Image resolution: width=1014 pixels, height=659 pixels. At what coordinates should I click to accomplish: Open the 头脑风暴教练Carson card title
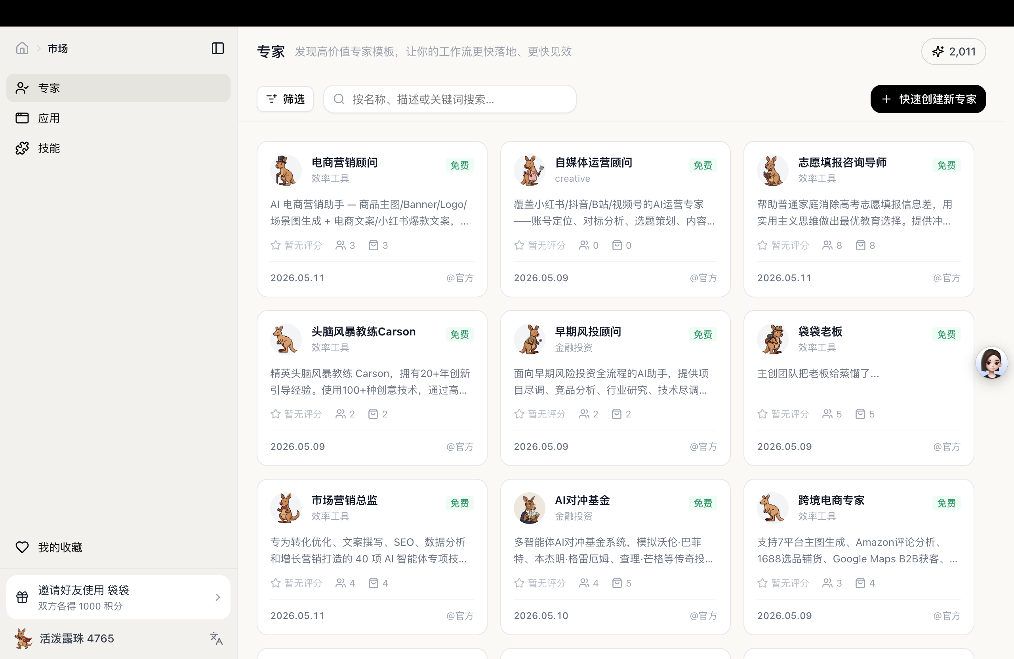tap(364, 331)
